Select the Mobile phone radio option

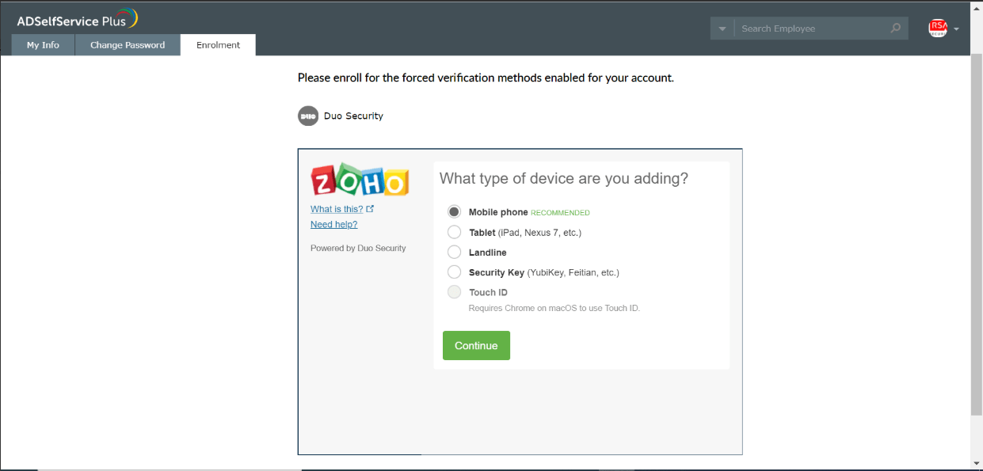point(454,212)
